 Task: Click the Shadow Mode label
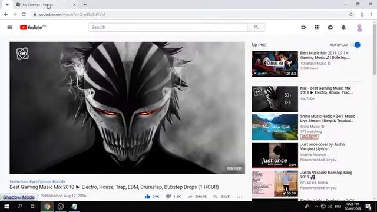point(19,197)
